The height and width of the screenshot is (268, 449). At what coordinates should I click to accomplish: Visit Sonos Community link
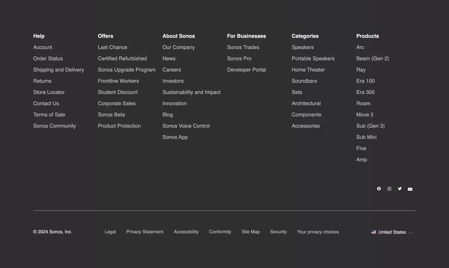pos(55,126)
